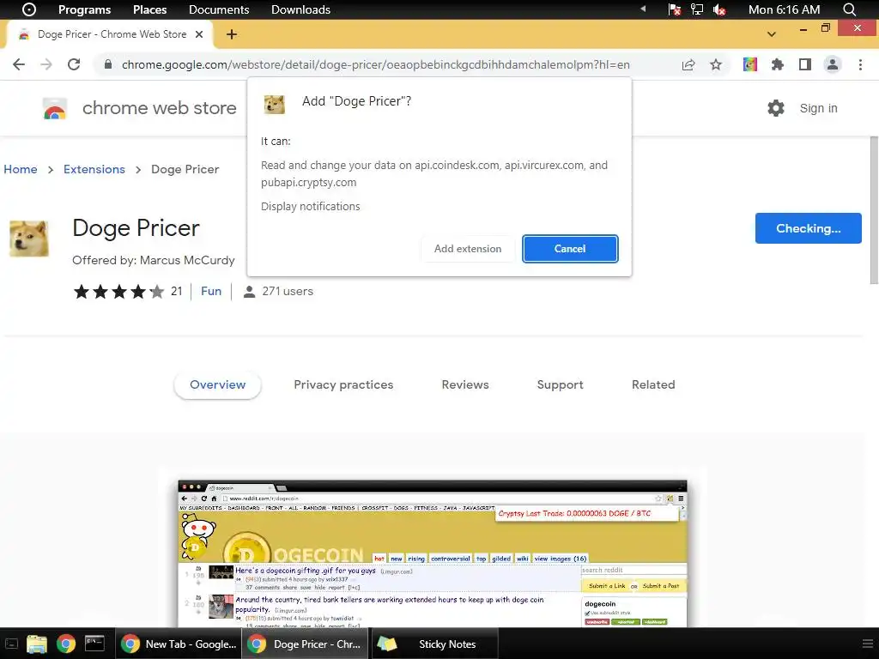Image resolution: width=879 pixels, height=659 pixels.
Task: Click the network connection tray icon
Action: coord(697,9)
